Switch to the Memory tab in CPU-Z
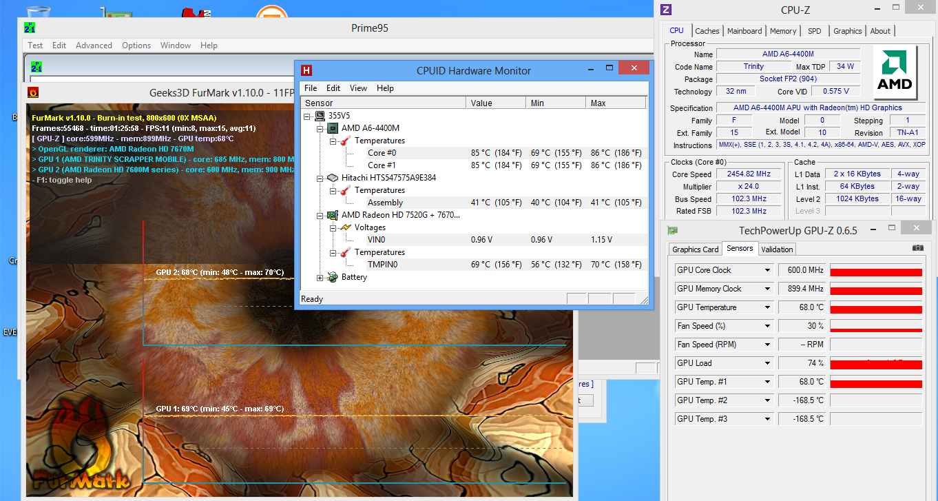This screenshot has width=938, height=501. pos(783,31)
